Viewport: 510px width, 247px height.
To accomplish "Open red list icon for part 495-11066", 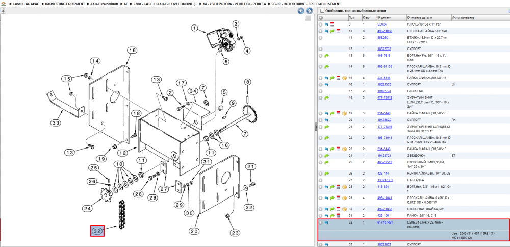I will coord(338,31).
